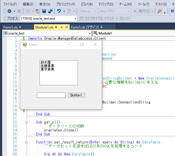
Task: Open the デバッグ(D) menu
Action: [106, 4]
